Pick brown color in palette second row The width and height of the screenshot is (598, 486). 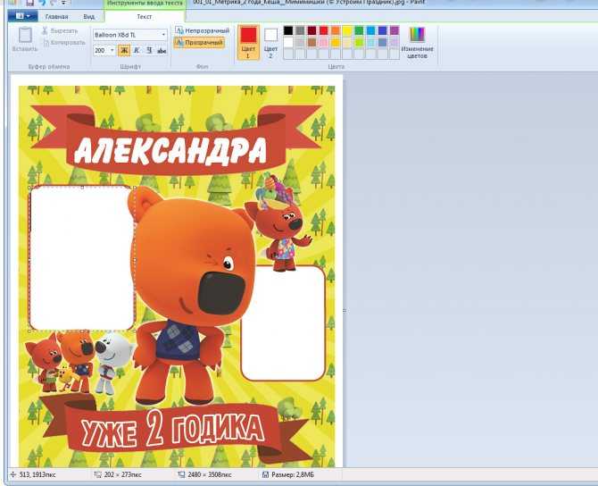[312, 42]
